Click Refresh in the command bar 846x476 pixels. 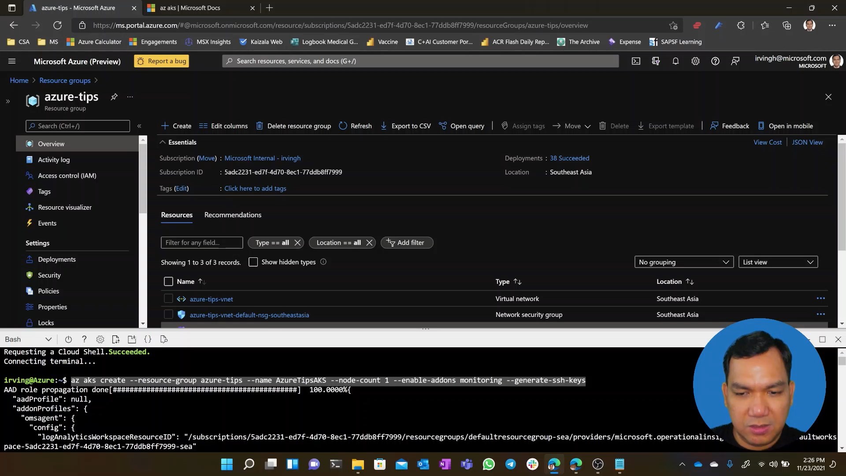[x=355, y=126]
